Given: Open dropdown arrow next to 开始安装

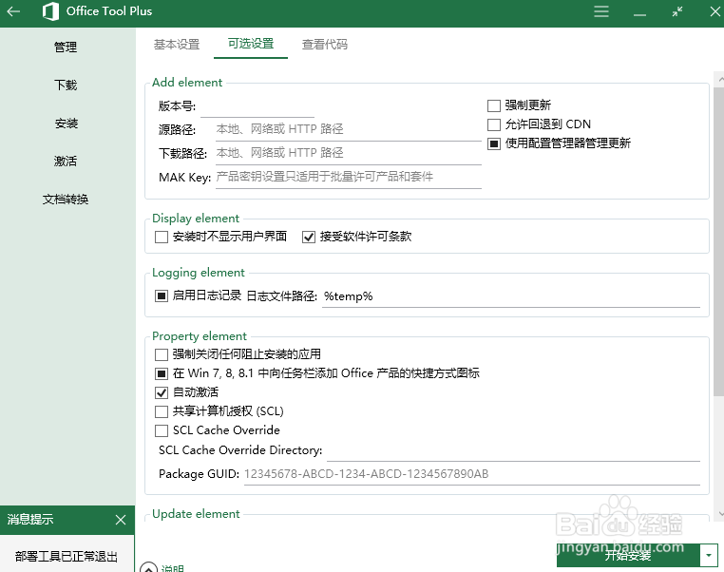Looking at the screenshot, I should (x=709, y=556).
